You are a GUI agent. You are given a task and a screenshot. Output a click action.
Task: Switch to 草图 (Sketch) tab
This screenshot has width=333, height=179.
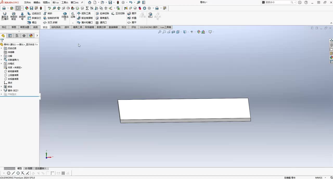[x=14, y=27]
